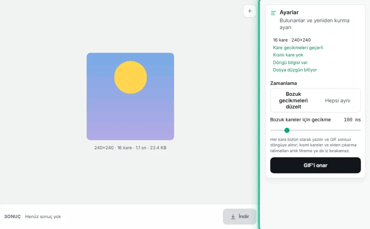Adjust the Bozuk kareler için gecikme slider

click(315, 130)
